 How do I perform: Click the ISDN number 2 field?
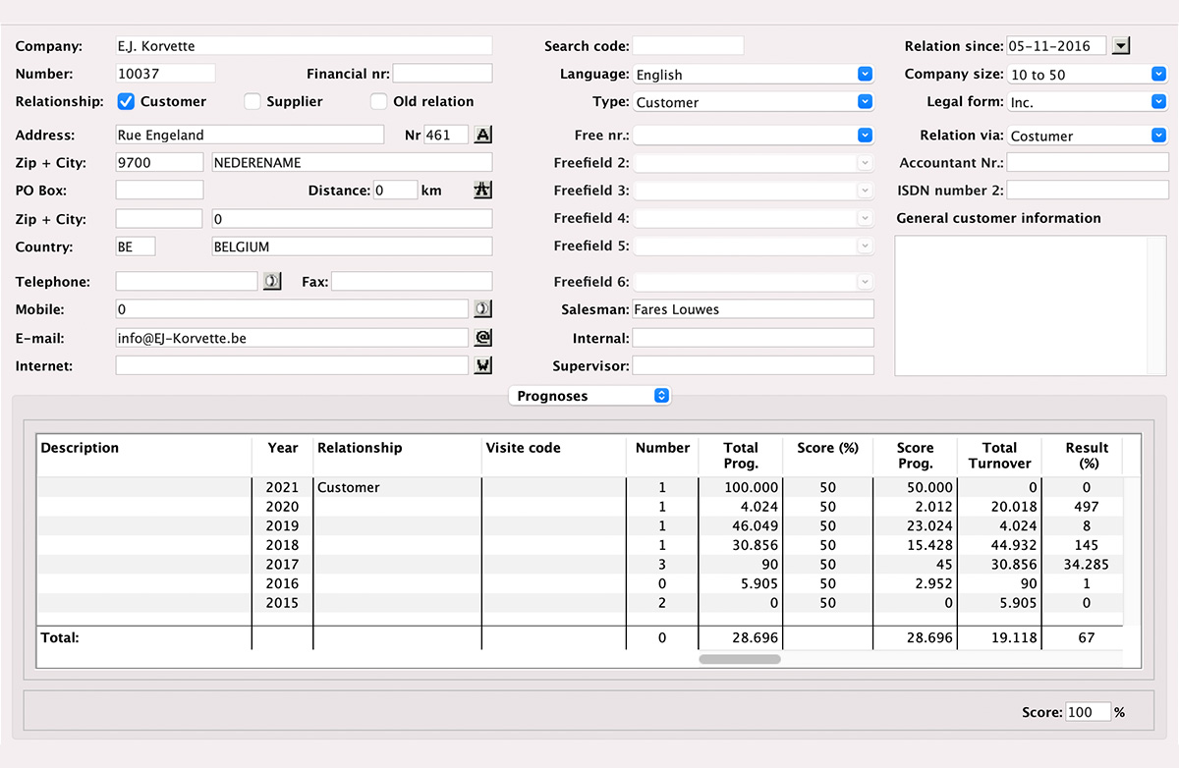click(x=1088, y=190)
